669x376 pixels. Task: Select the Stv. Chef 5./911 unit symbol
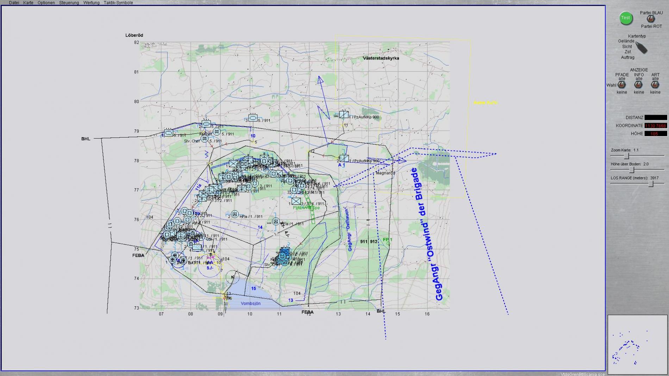tap(204, 139)
